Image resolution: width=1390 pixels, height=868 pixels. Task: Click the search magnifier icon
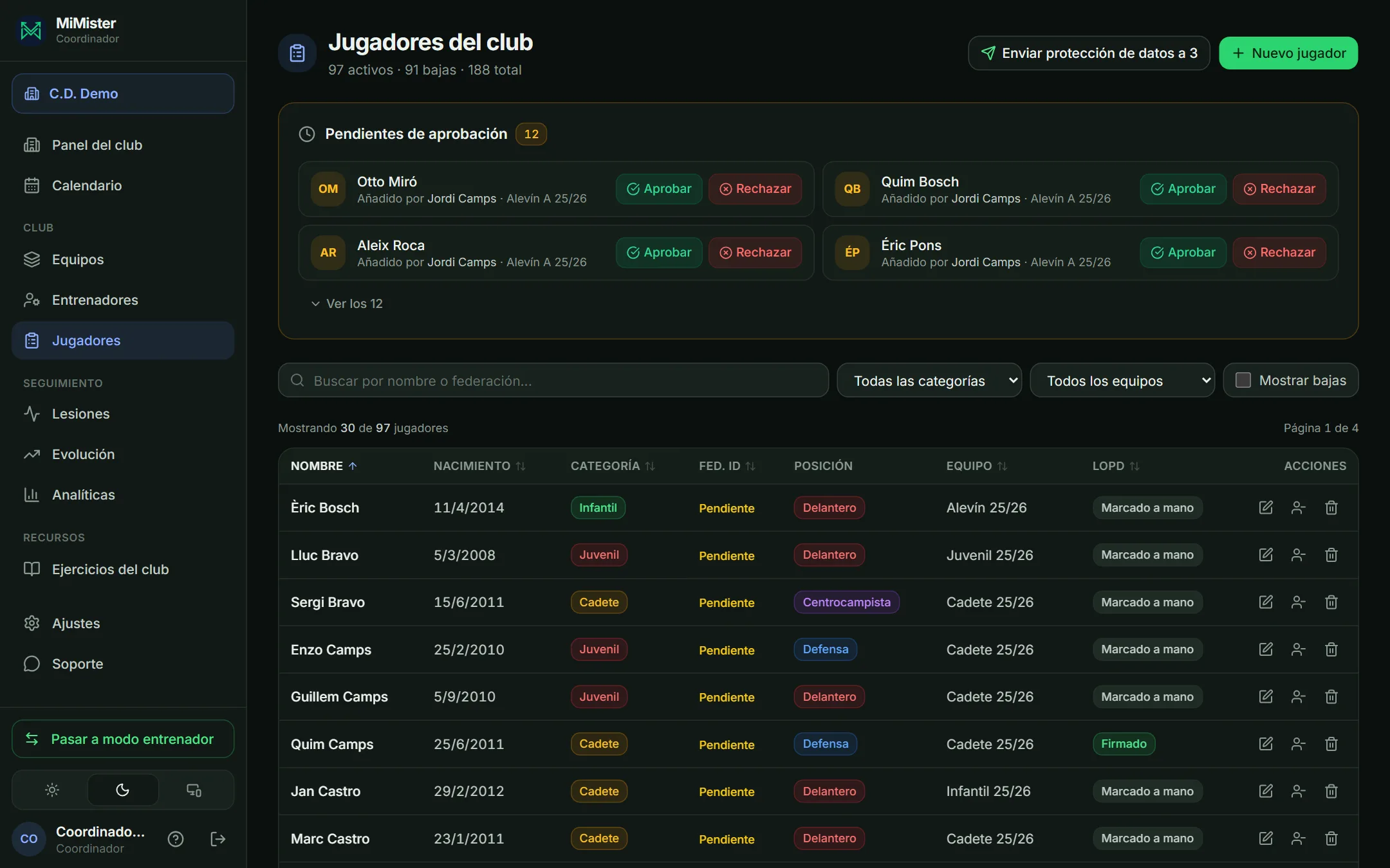click(297, 380)
